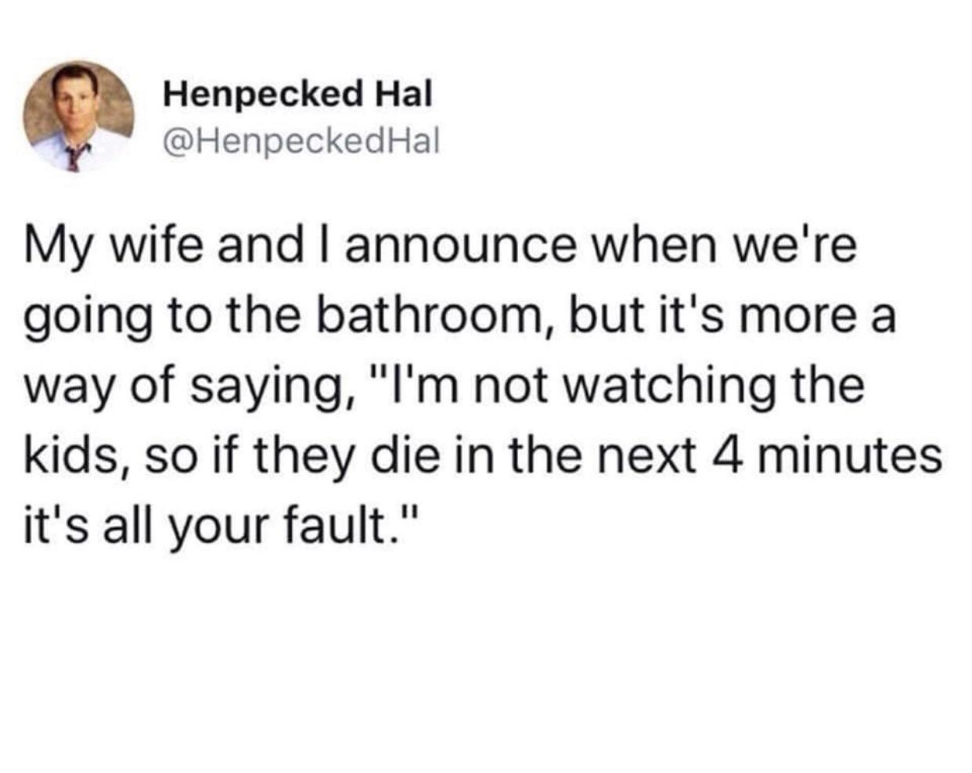Viewport: 972px width, 773px height.
Task: Click the Henpecked Hal profile picture
Action: click(79, 116)
